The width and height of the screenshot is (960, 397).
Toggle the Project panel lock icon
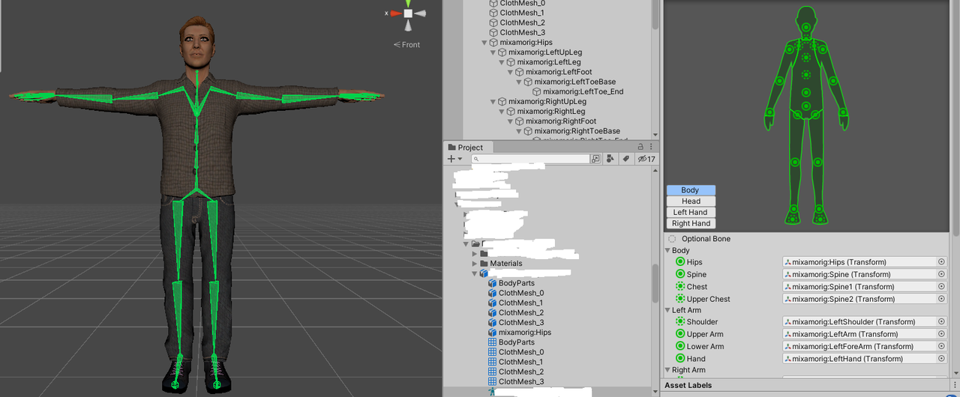click(x=640, y=147)
